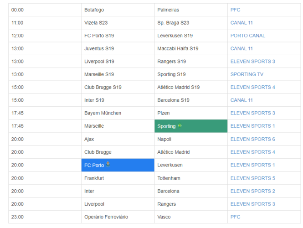Viewport: 303px width, 228px height.
Task: Click the 23:00 time cell
Action: 45,217
